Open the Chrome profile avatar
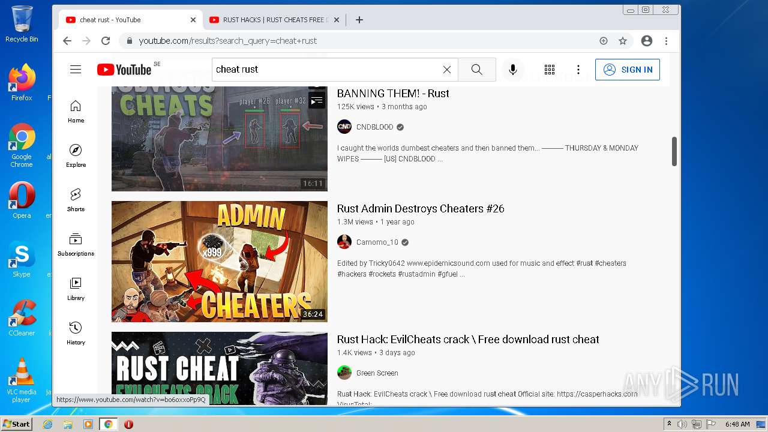The image size is (768, 432). 647,41
